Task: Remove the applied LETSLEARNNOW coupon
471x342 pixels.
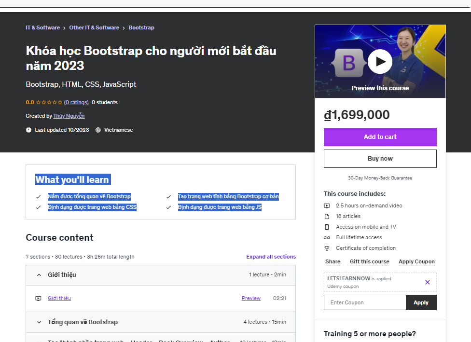Action: [x=427, y=282]
